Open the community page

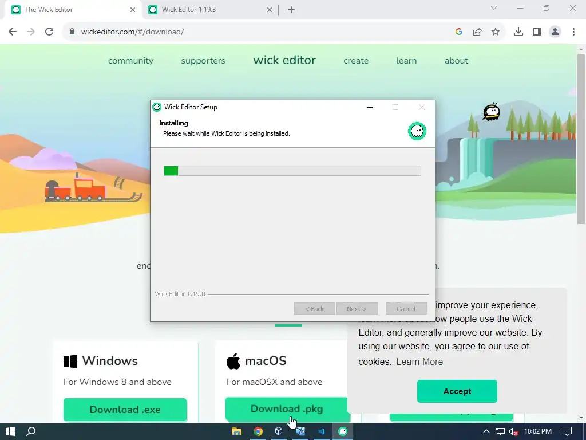[131, 61]
